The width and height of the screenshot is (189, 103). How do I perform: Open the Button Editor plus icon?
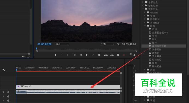[134, 55]
